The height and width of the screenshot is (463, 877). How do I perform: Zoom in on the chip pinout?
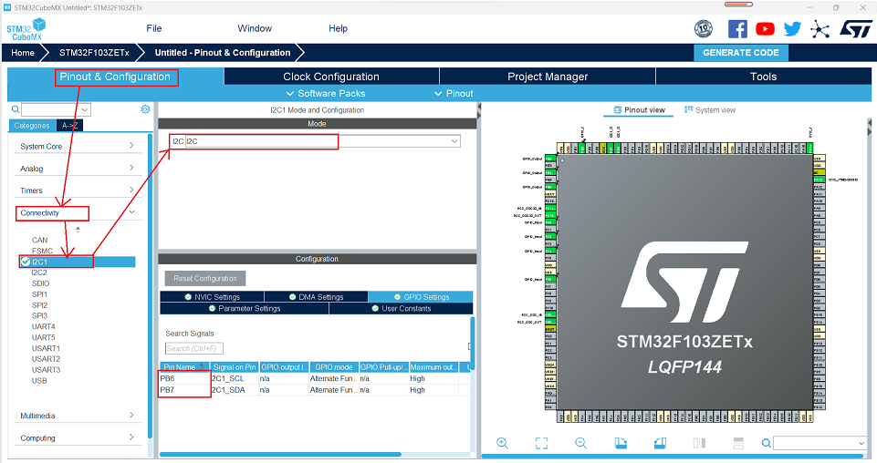tap(502, 444)
